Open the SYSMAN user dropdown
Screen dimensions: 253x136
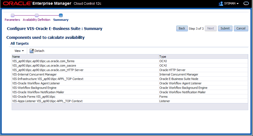click(x=231, y=3)
